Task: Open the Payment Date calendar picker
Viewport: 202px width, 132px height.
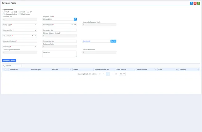Action: pos(75,19)
